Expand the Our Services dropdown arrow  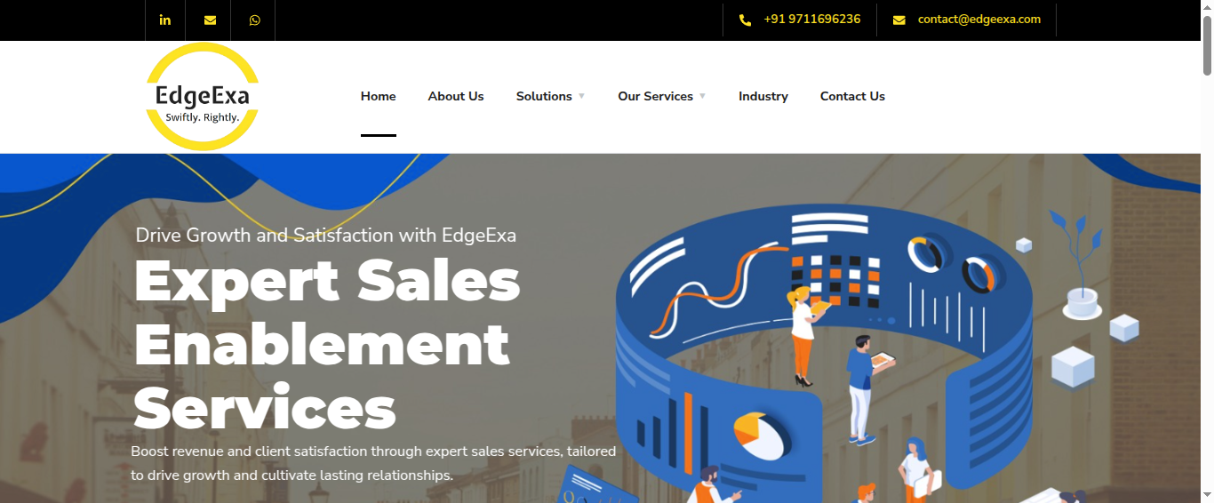pos(702,96)
